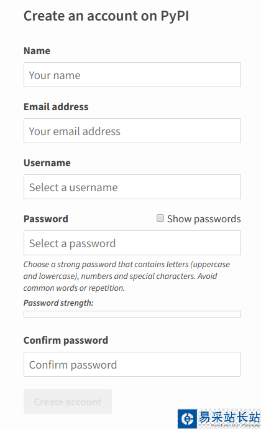The height and width of the screenshot is (429, 261).
Task: Click into the 'Select a password' field
Action: tap(132, 243)
